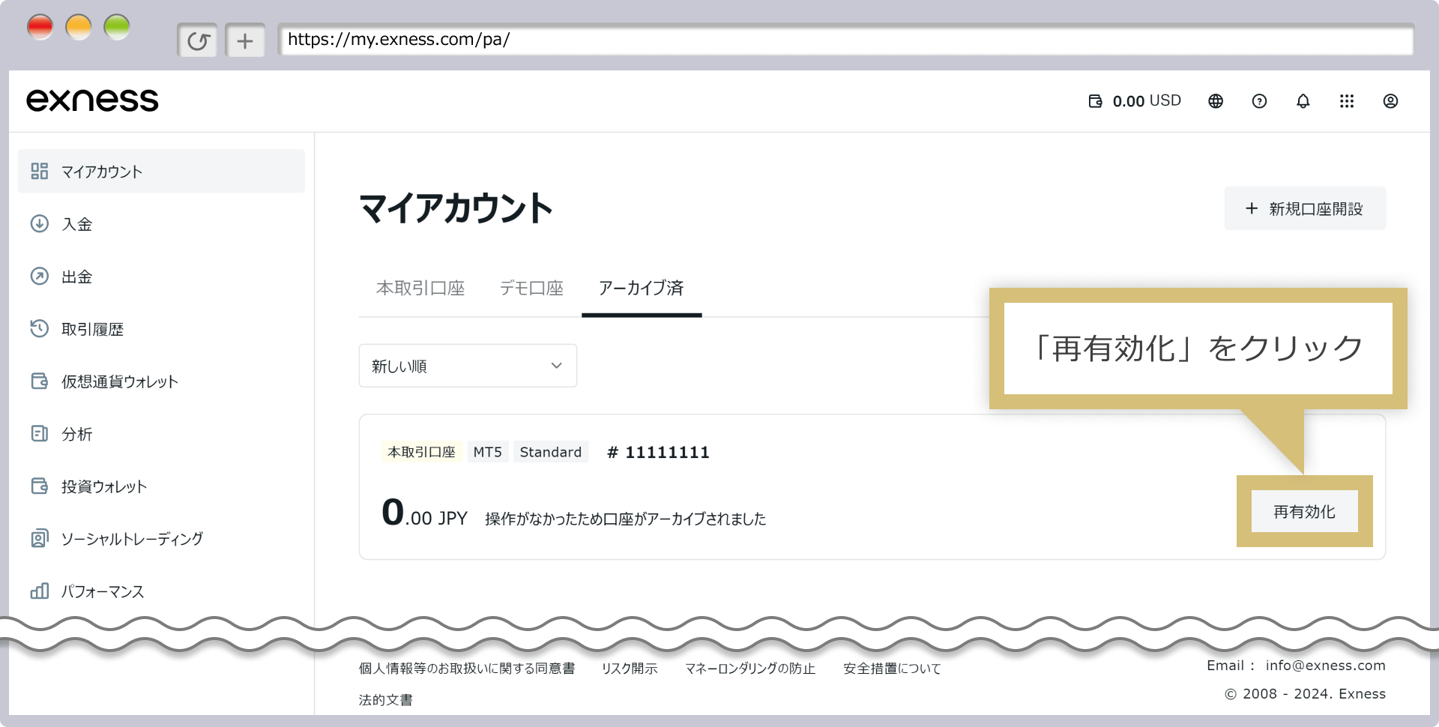The height and width of the screenshot is (727, 1439).
Task: Switch to the 本取引口座 tab
Action: tap(420, 288)
